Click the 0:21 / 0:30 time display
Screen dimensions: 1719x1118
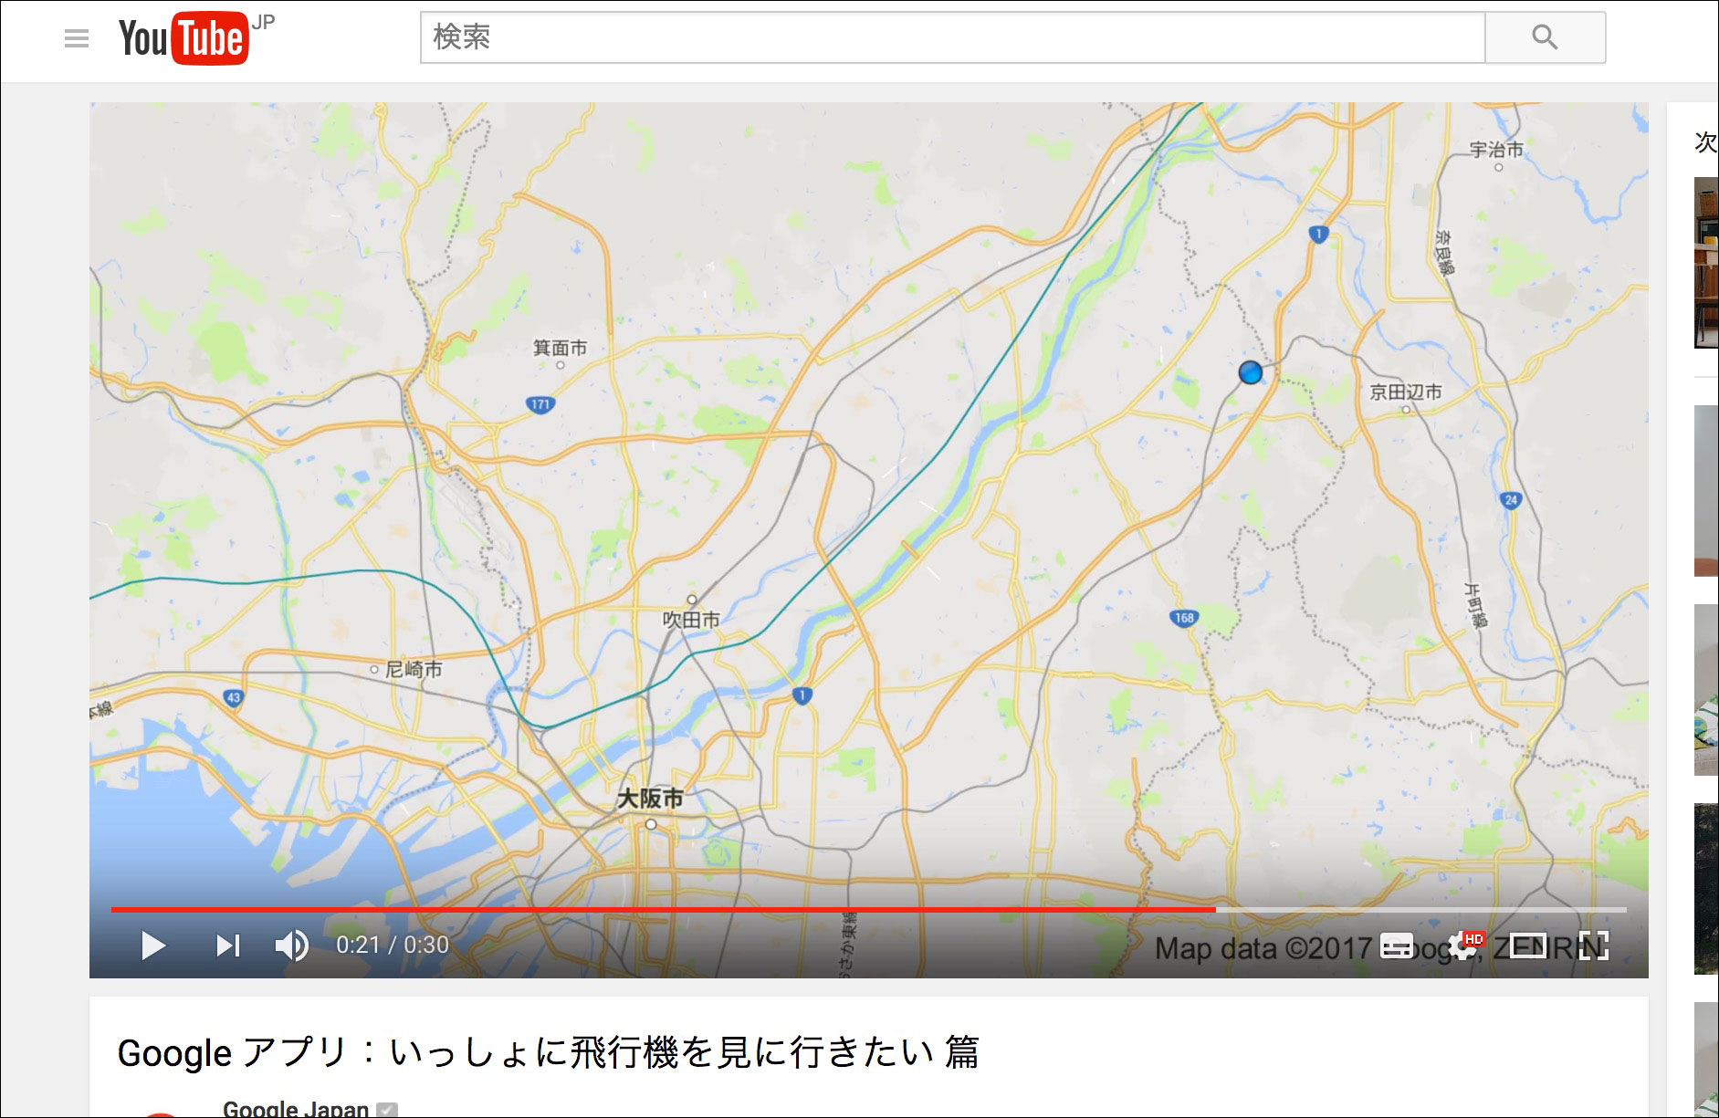tap(393, 946)
